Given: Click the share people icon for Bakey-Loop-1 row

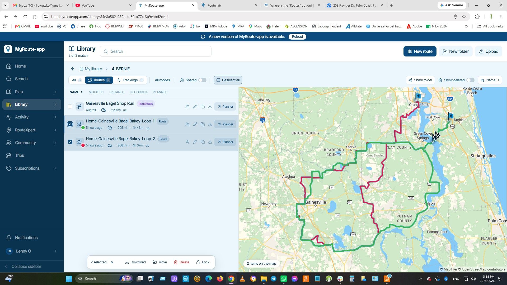Looking at the screenshot, I should [187, 124].
